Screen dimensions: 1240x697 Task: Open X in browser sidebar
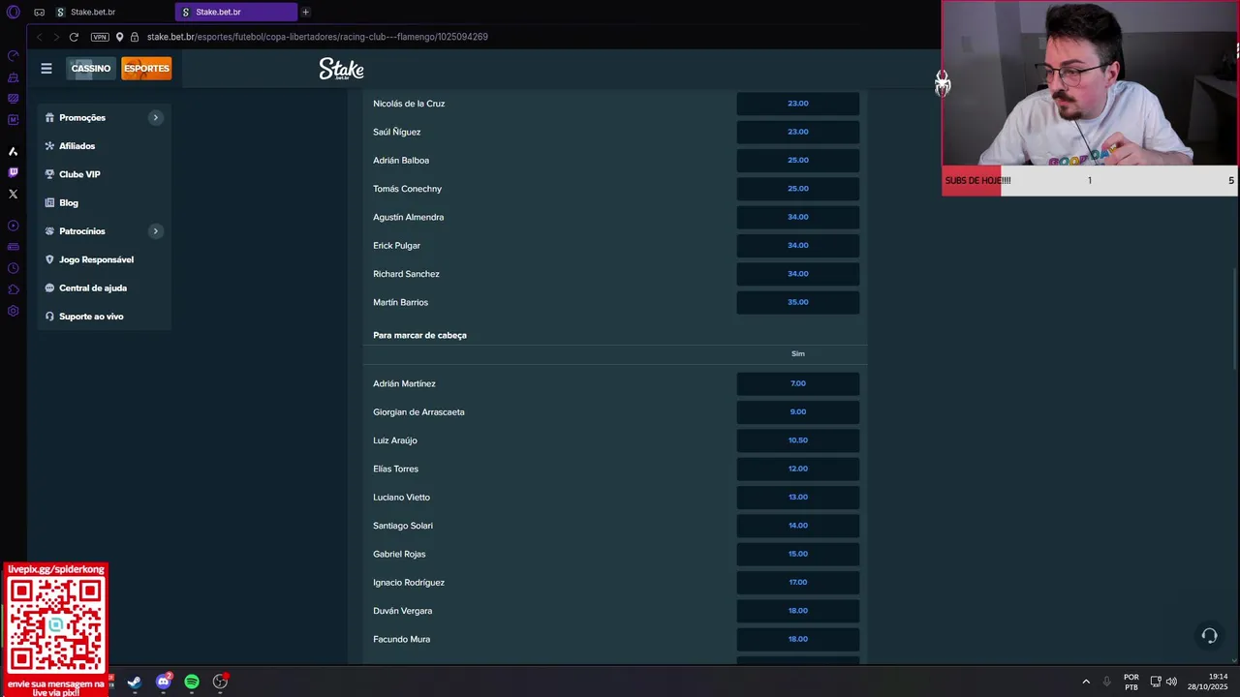[x=13, y=194]
